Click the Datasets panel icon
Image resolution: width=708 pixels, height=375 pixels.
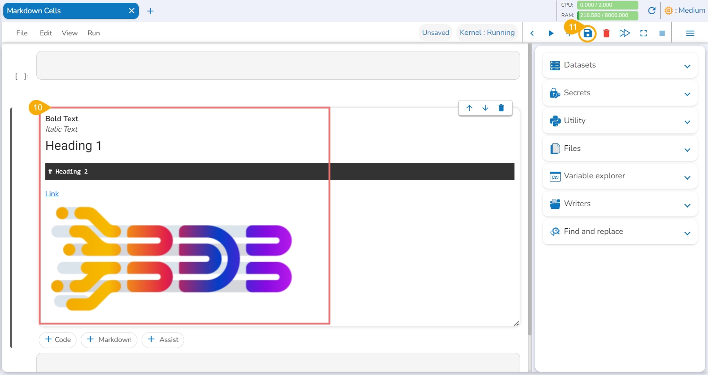(x=555, y=65)
